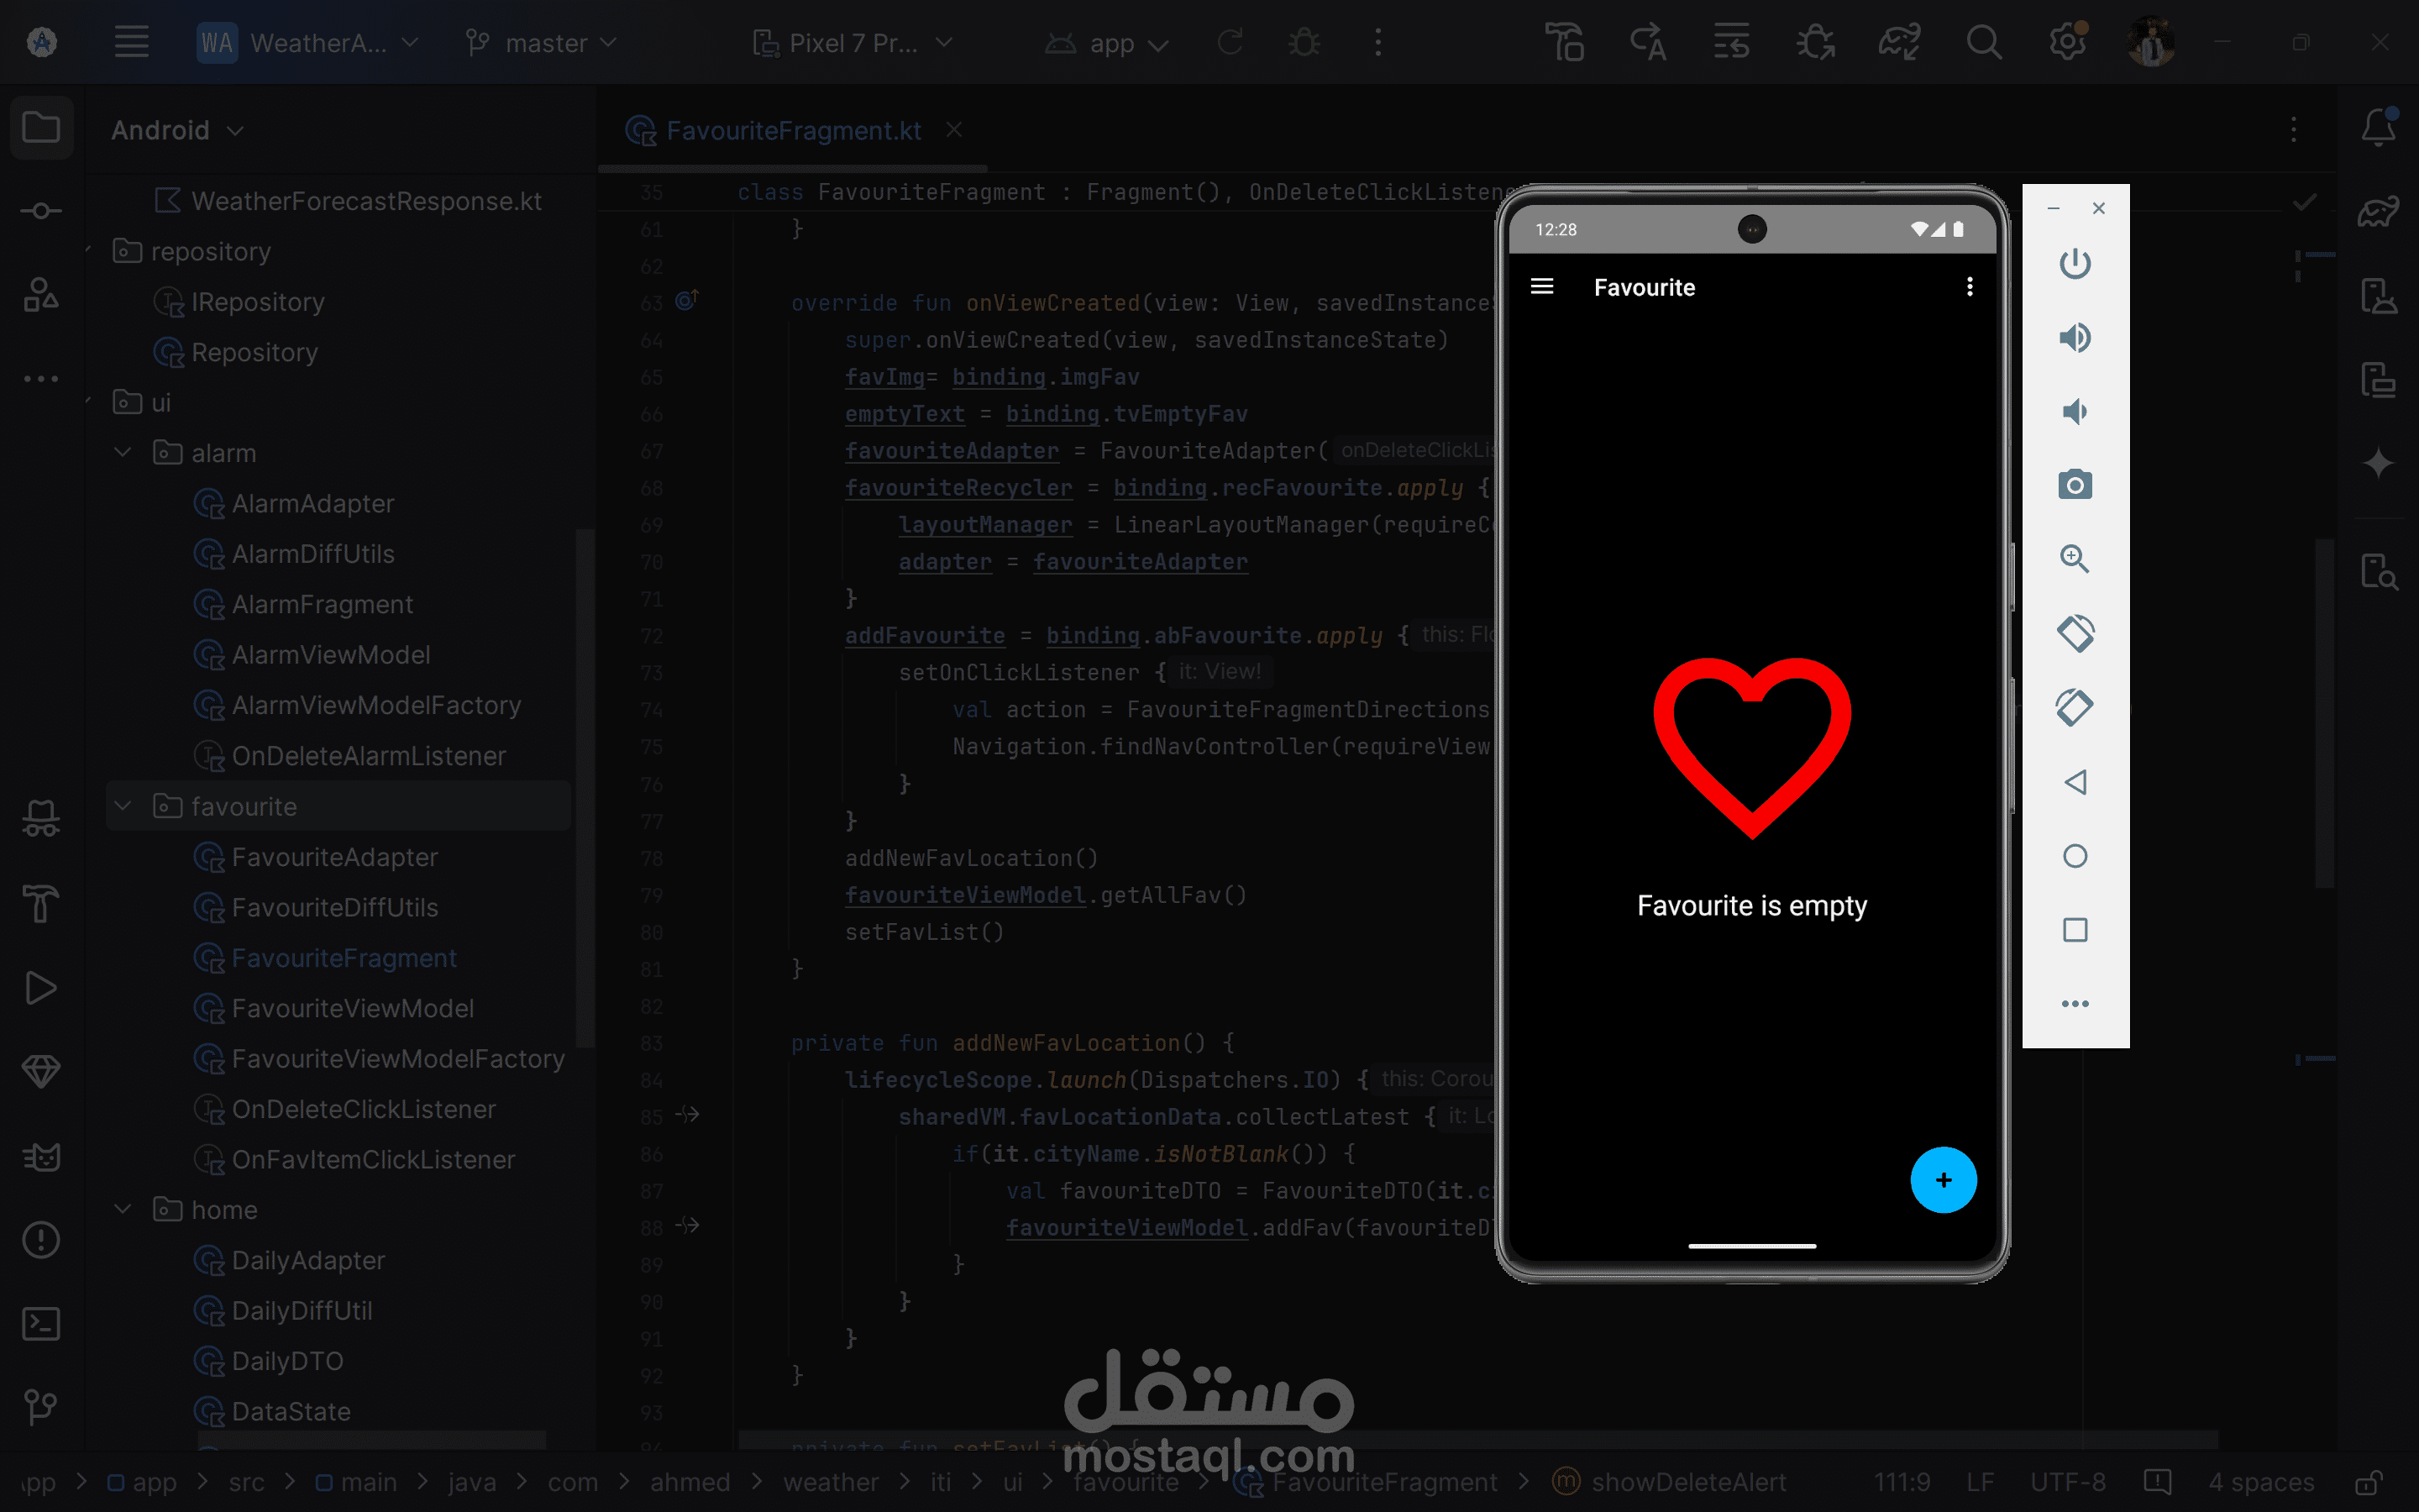Toggle read-only lock icon in status bar
Screen dimensions: 2419x1512
coord(2367,1481)
